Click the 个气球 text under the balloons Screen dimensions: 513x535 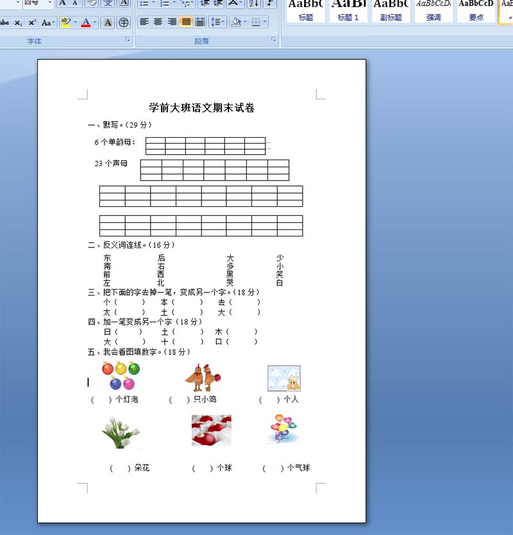[299, 468]
